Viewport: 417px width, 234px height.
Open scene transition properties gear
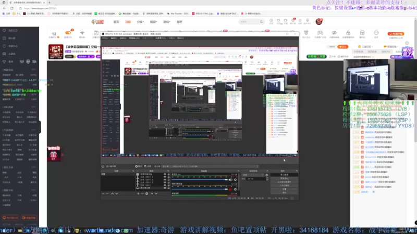click(x=267, y=175)
